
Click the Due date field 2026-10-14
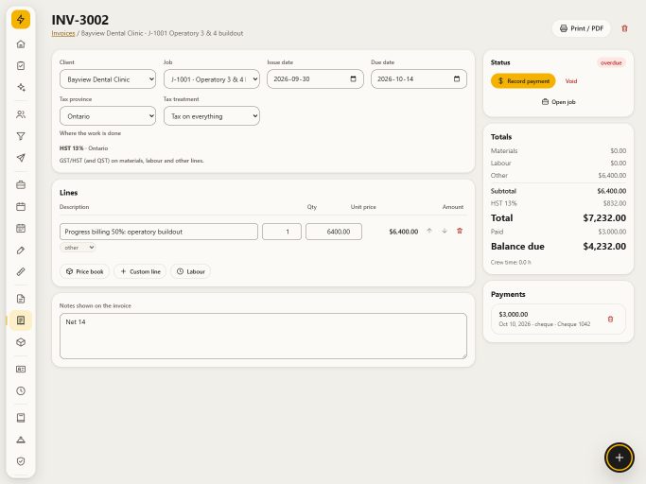(x=419, y=79)
